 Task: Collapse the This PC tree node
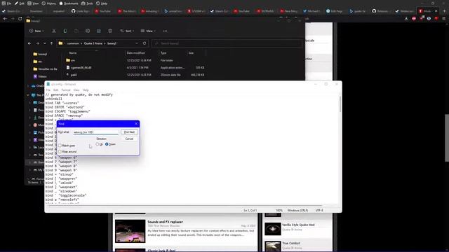(x=28, y=95)
